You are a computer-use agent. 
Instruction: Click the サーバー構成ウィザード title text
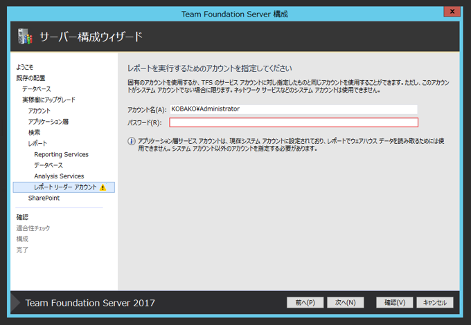(91, 37)
